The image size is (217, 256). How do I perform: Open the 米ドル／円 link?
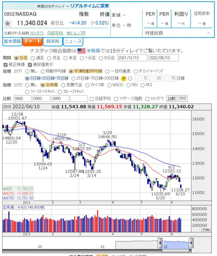76,33
